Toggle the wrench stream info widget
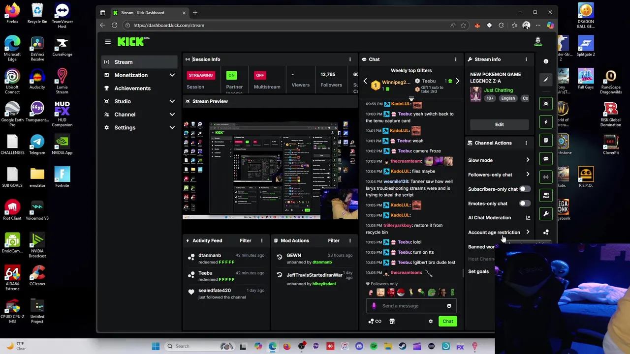Viewport: 630px width, 354px height. coord(546,214)
